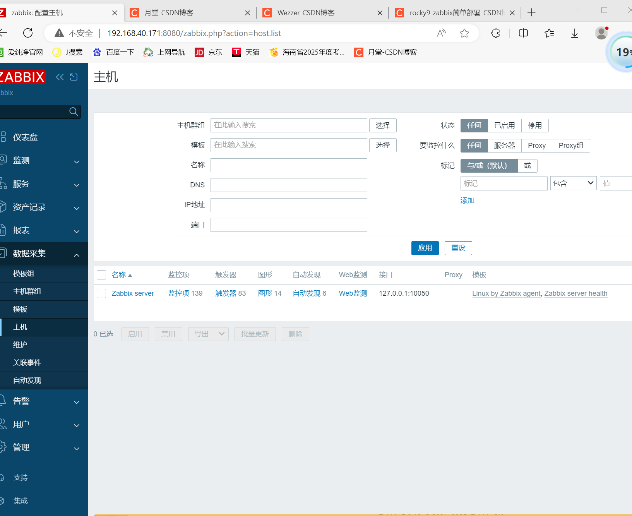The image size is (632, 516).
Task: Collapse the 数据采集 section chevron
Action: (76, 254)
